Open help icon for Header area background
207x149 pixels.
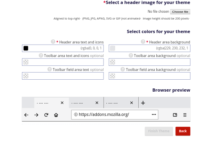[x=143, y=42]
